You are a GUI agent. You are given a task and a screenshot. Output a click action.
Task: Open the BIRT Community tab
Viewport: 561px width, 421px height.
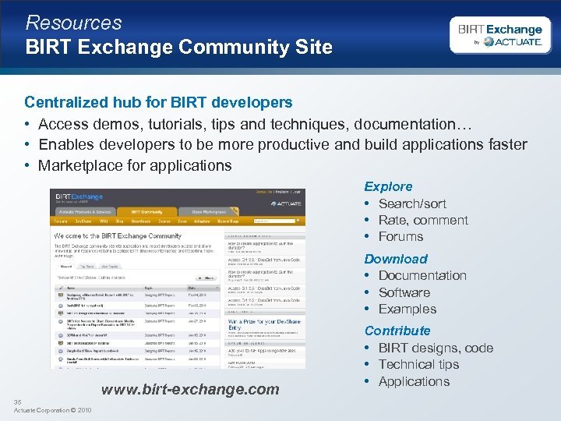pos(146,211)
